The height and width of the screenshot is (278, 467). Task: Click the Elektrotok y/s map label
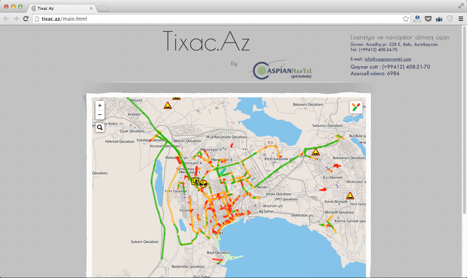[x=302, y=215]
